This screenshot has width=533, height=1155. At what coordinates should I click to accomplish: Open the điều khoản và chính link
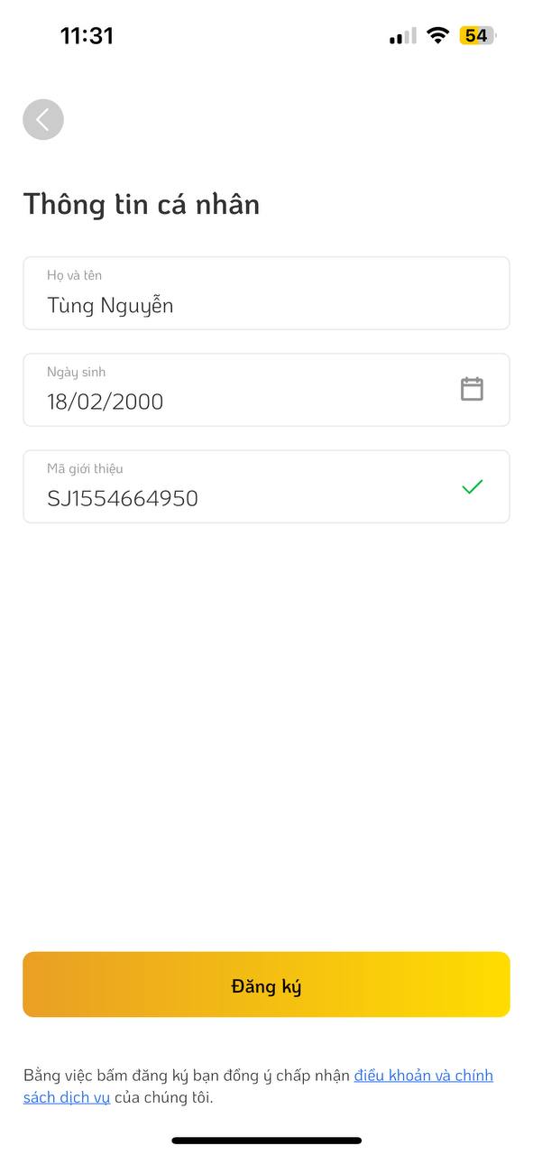tap(423, 1075)
